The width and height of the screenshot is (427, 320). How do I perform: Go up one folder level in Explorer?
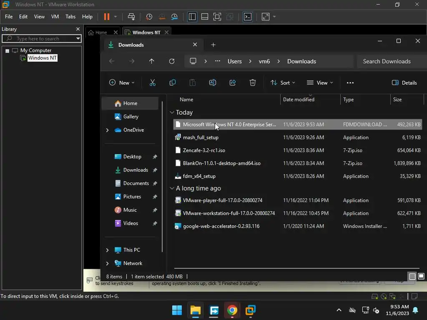pyautogui.click(x=152, y=61)
